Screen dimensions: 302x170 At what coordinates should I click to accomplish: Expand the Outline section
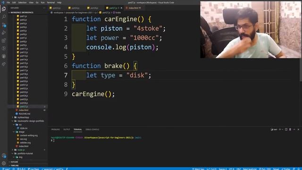point(27,162)
